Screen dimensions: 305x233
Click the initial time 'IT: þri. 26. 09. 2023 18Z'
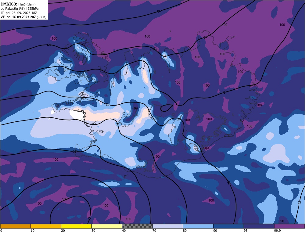pyautogui.click(x=19, y=13)
